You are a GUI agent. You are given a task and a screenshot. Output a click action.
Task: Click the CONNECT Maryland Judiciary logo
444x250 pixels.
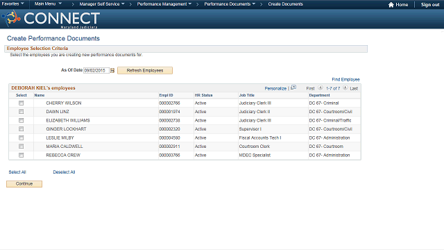pyautogui.click(x=51, y=19)
